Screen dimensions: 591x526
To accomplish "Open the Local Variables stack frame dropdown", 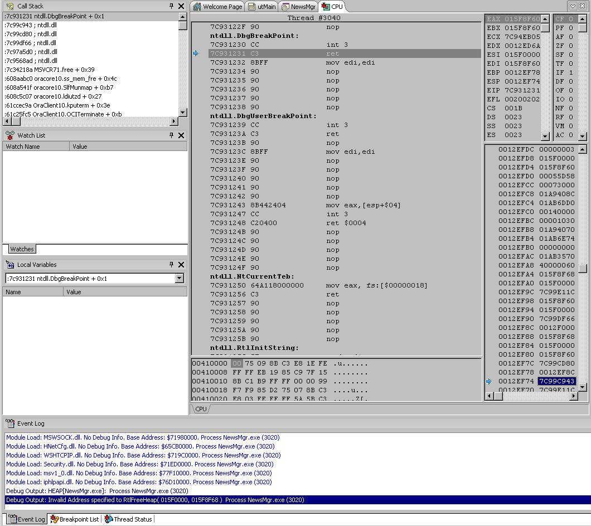I will point(180,278).
